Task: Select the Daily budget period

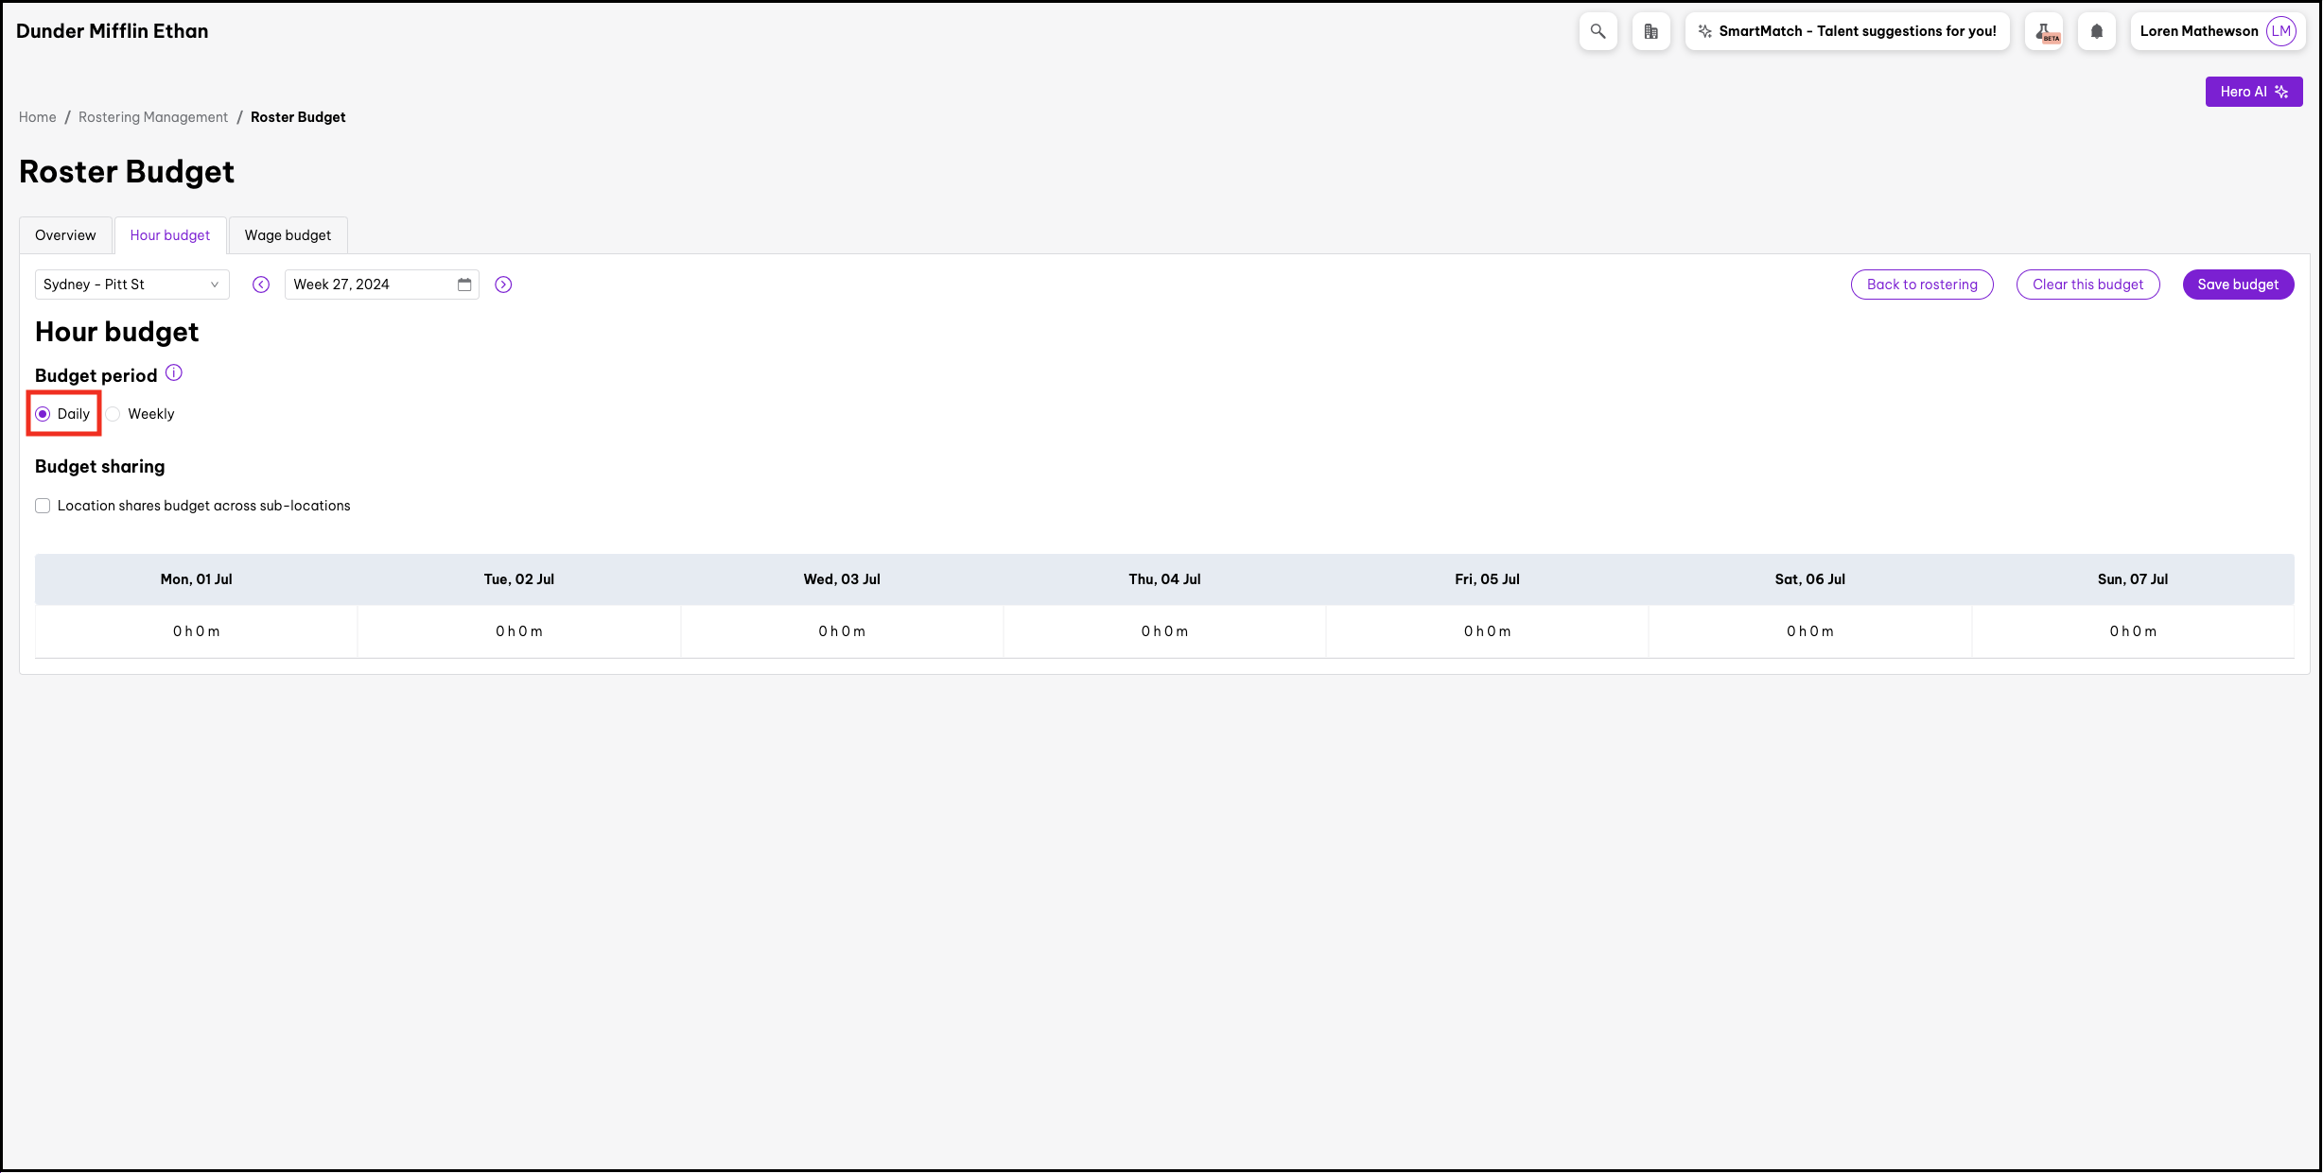Action: (44, 414)
